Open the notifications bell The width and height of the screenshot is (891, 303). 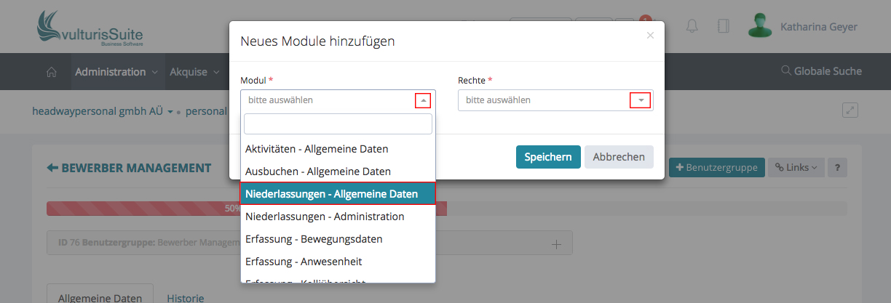pyautogui.click(x=692, y=26)
